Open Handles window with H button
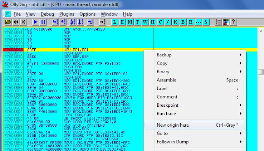Viewport: 264px width, 151px height. pyautogui.click(x=153, y=22)
